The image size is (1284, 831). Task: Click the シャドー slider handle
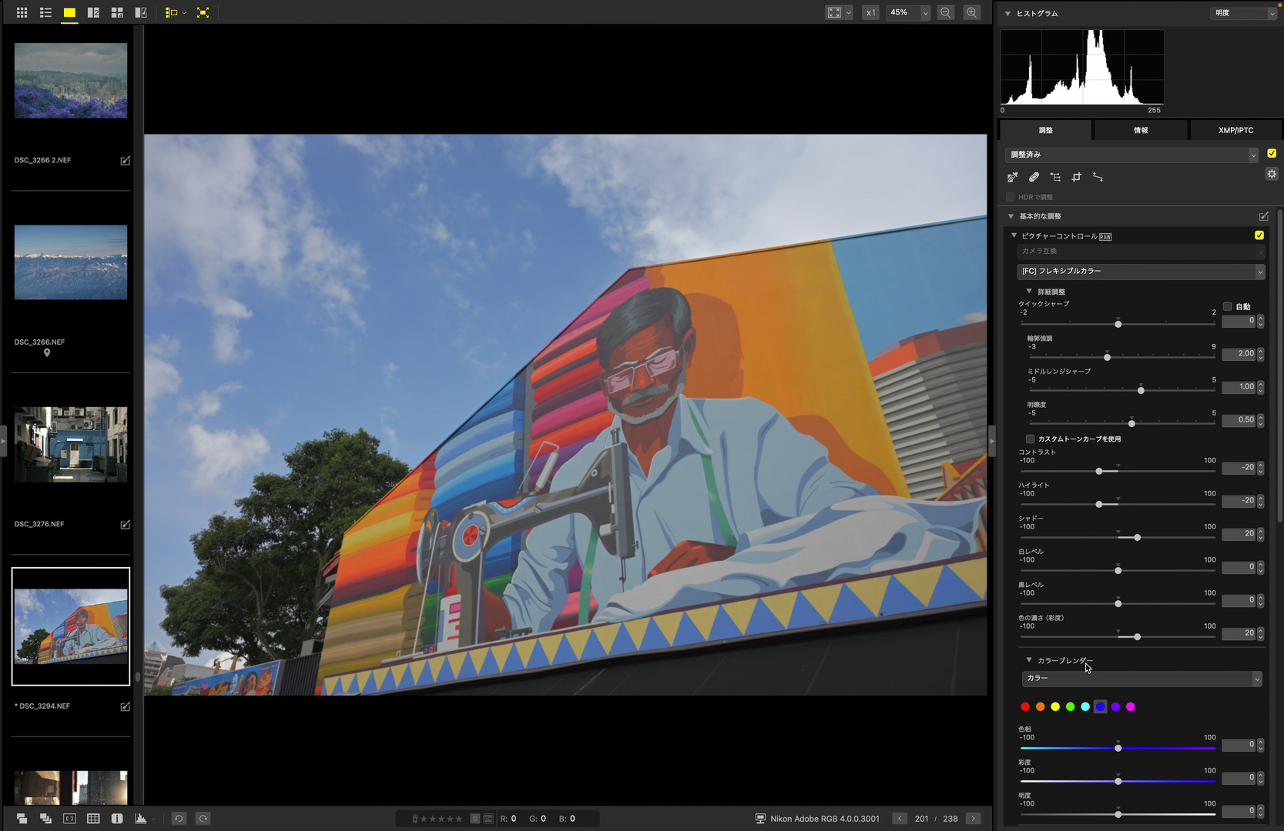1137,537
